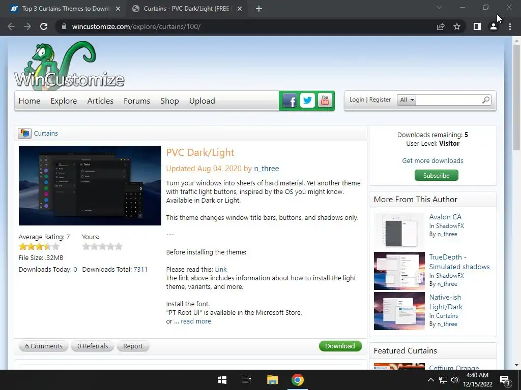The height and width of the screenshot is (390, 521).
Task: Click the read more link
Action: pyautogui.click(x=196, y=321)
